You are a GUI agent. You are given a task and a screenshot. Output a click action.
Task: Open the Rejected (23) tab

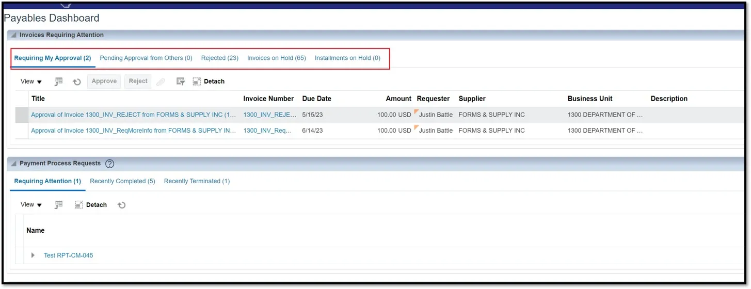pyautogui.click(x=219, y=58)
